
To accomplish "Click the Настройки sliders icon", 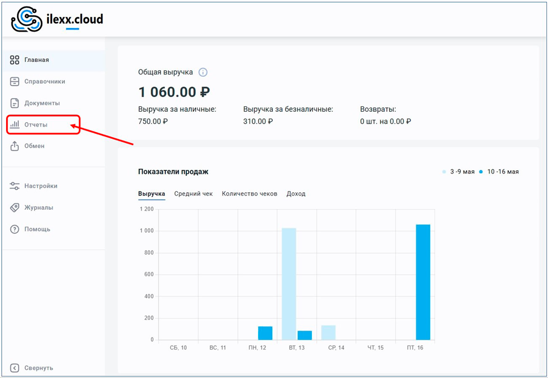I will pos(15,186).
